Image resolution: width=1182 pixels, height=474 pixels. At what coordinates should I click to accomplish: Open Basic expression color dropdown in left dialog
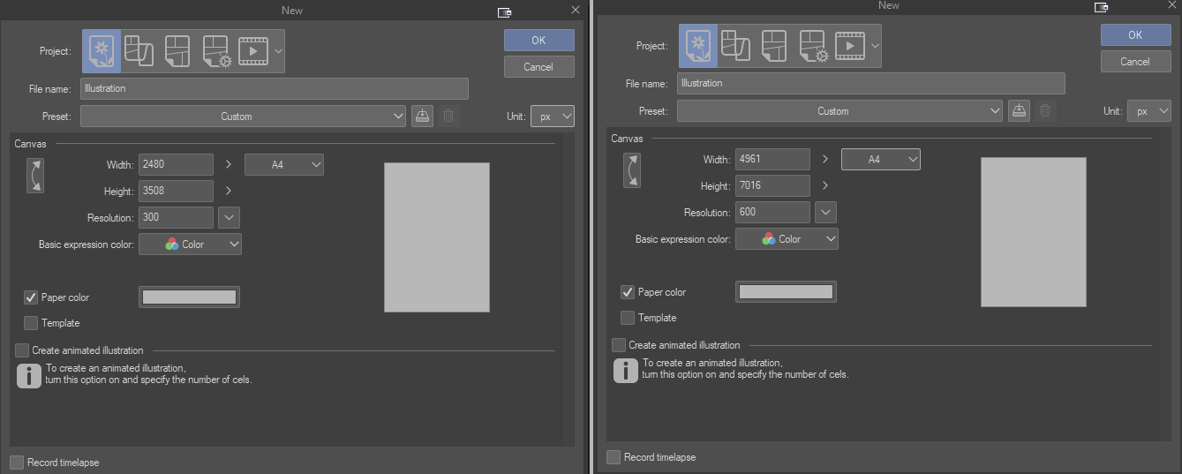pyautogui.click(x=190, y=245)
